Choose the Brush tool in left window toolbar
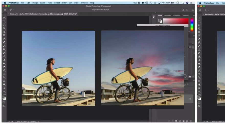225x124 pixels. click(4, 46)
